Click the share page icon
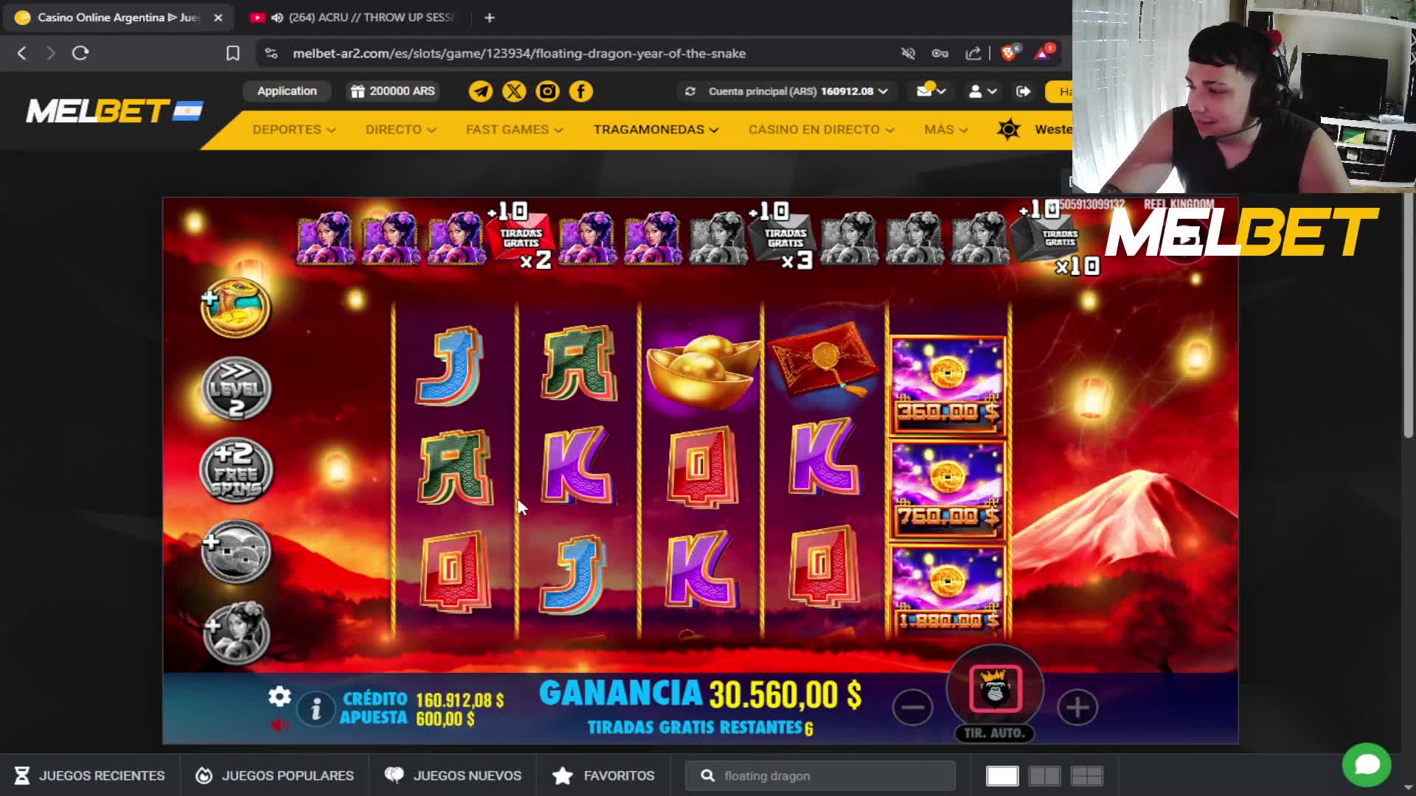The height and width of the screenshot is (796, 1416). 973,53
